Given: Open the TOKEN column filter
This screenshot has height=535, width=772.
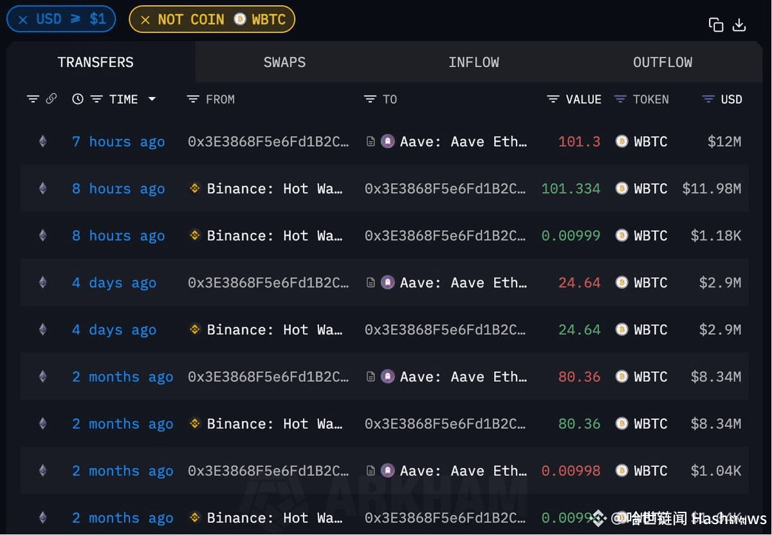Looking at the screenshot, I should coord(620,99).
